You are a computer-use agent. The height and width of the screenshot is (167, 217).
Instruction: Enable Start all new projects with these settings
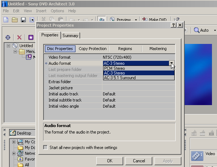coord(45,147)
